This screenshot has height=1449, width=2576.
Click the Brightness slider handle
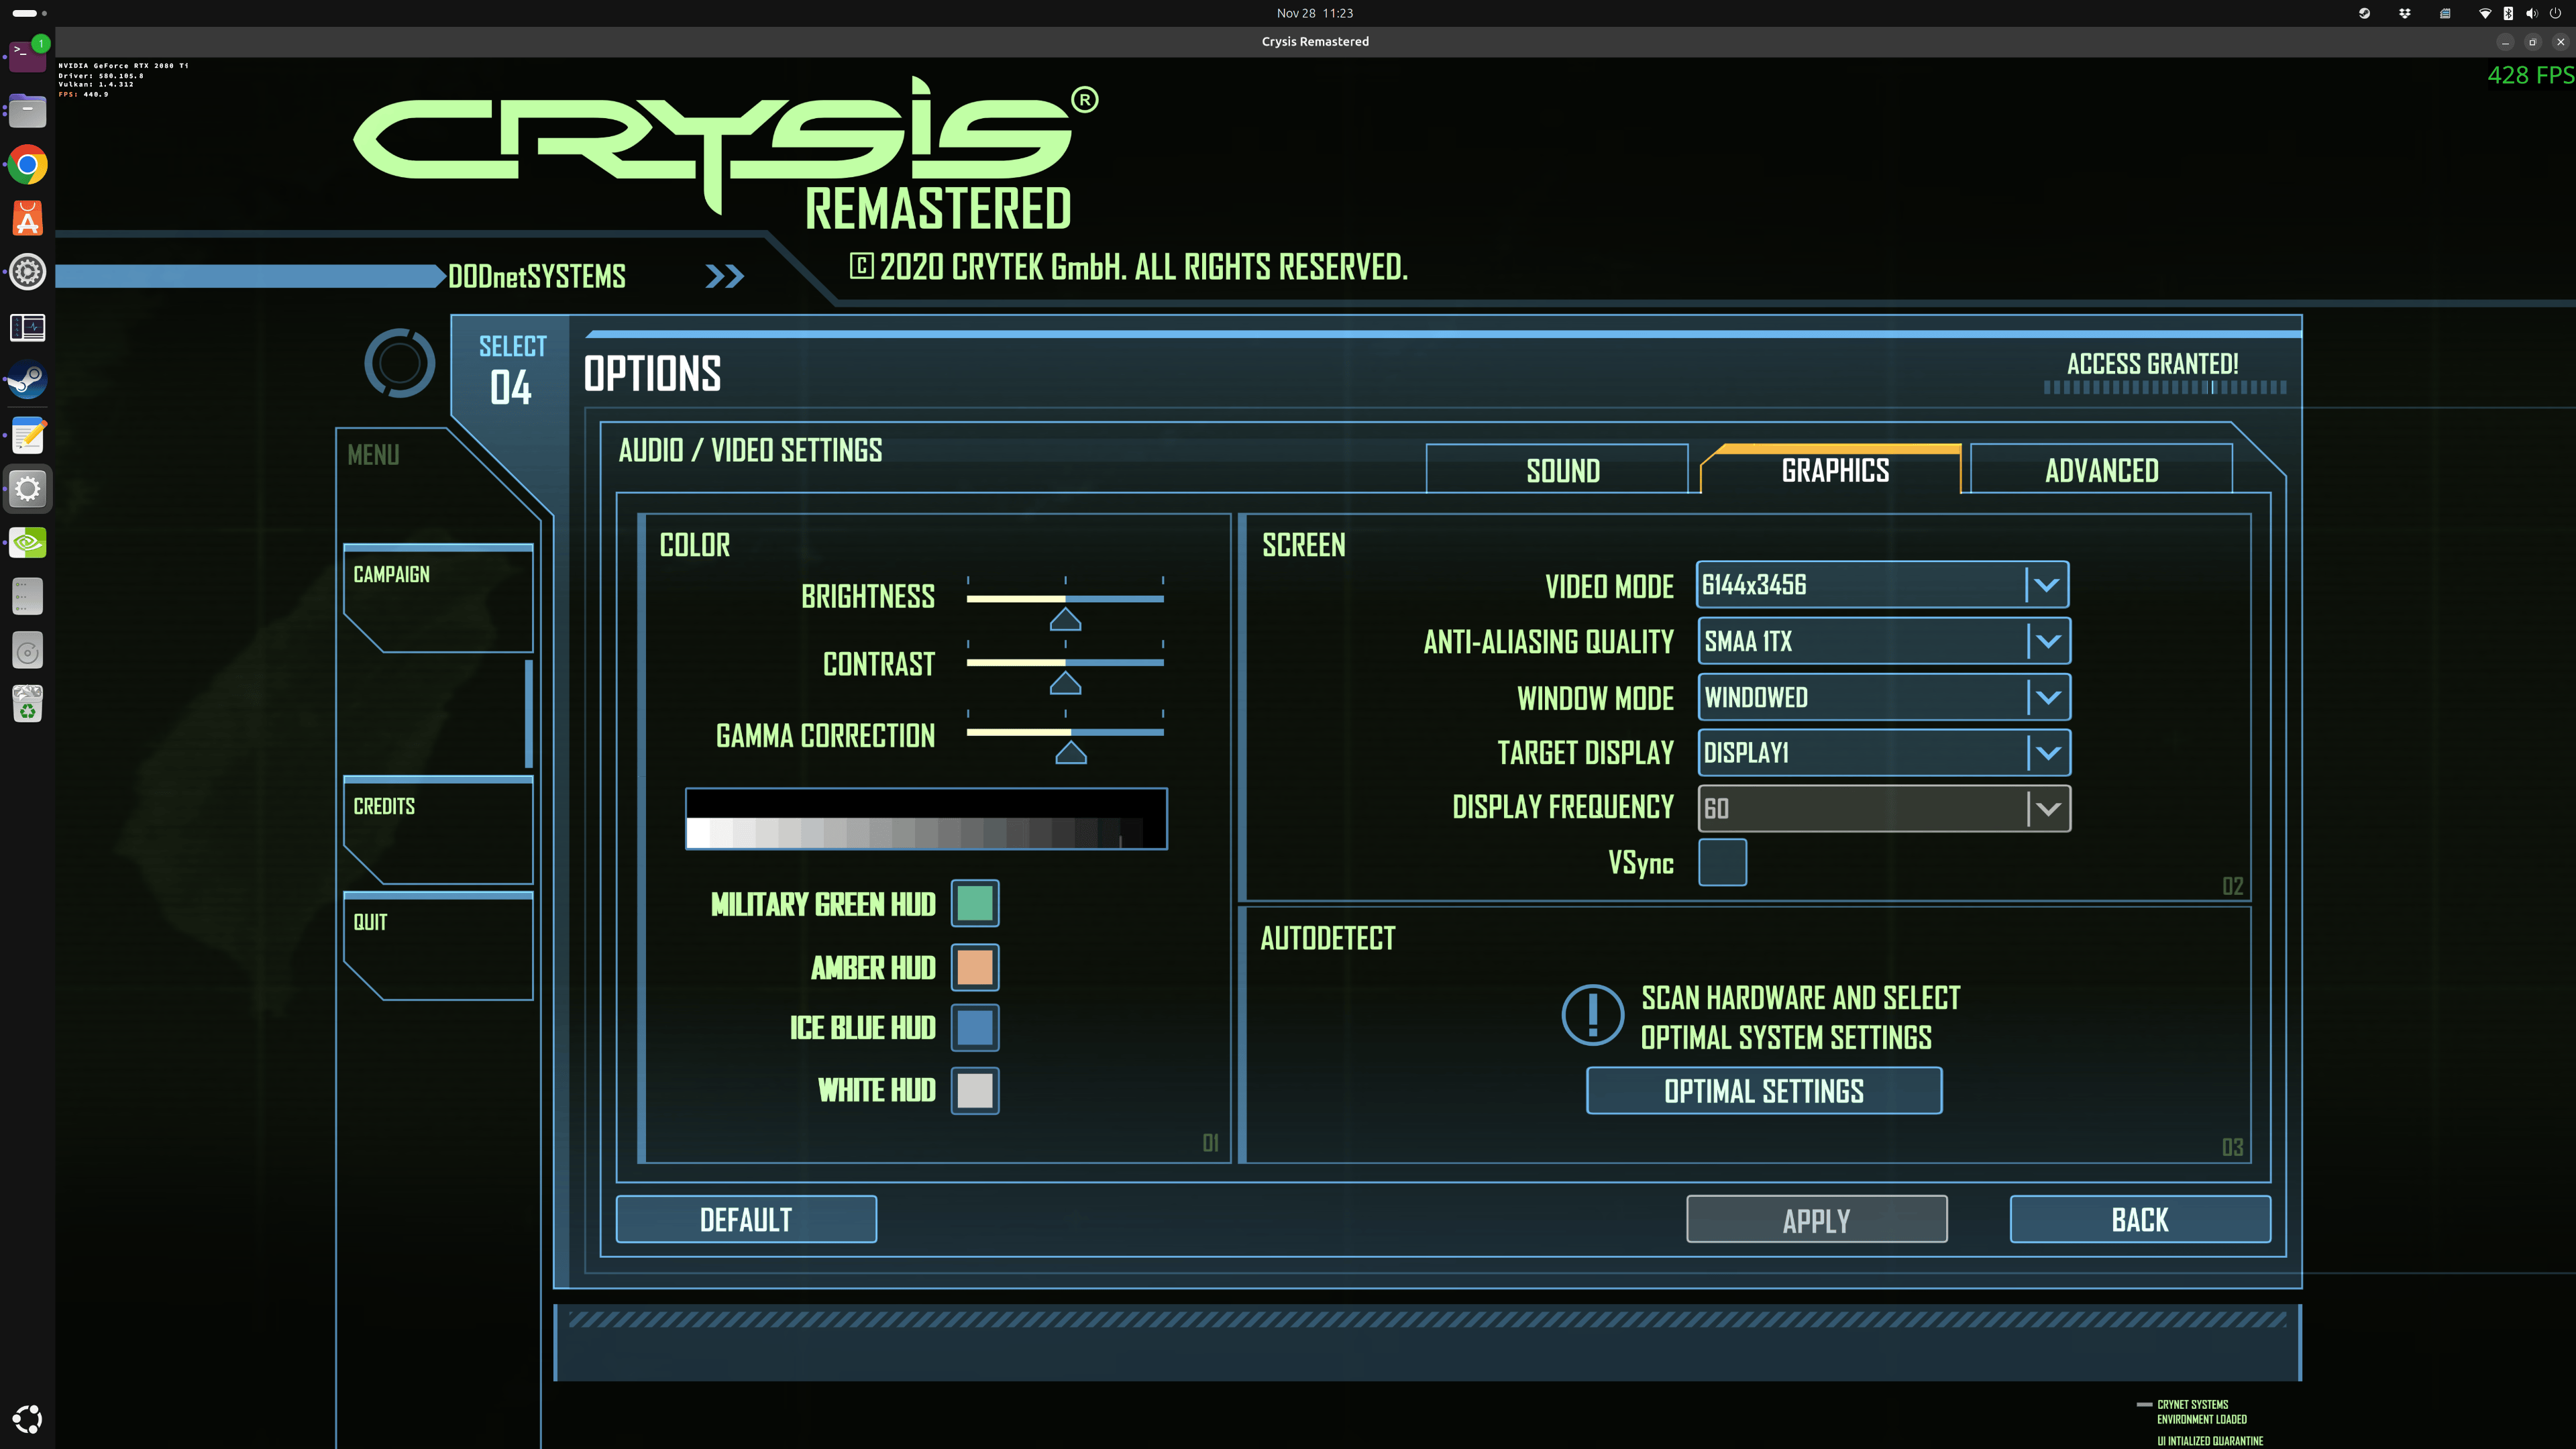click(1065, 620)
